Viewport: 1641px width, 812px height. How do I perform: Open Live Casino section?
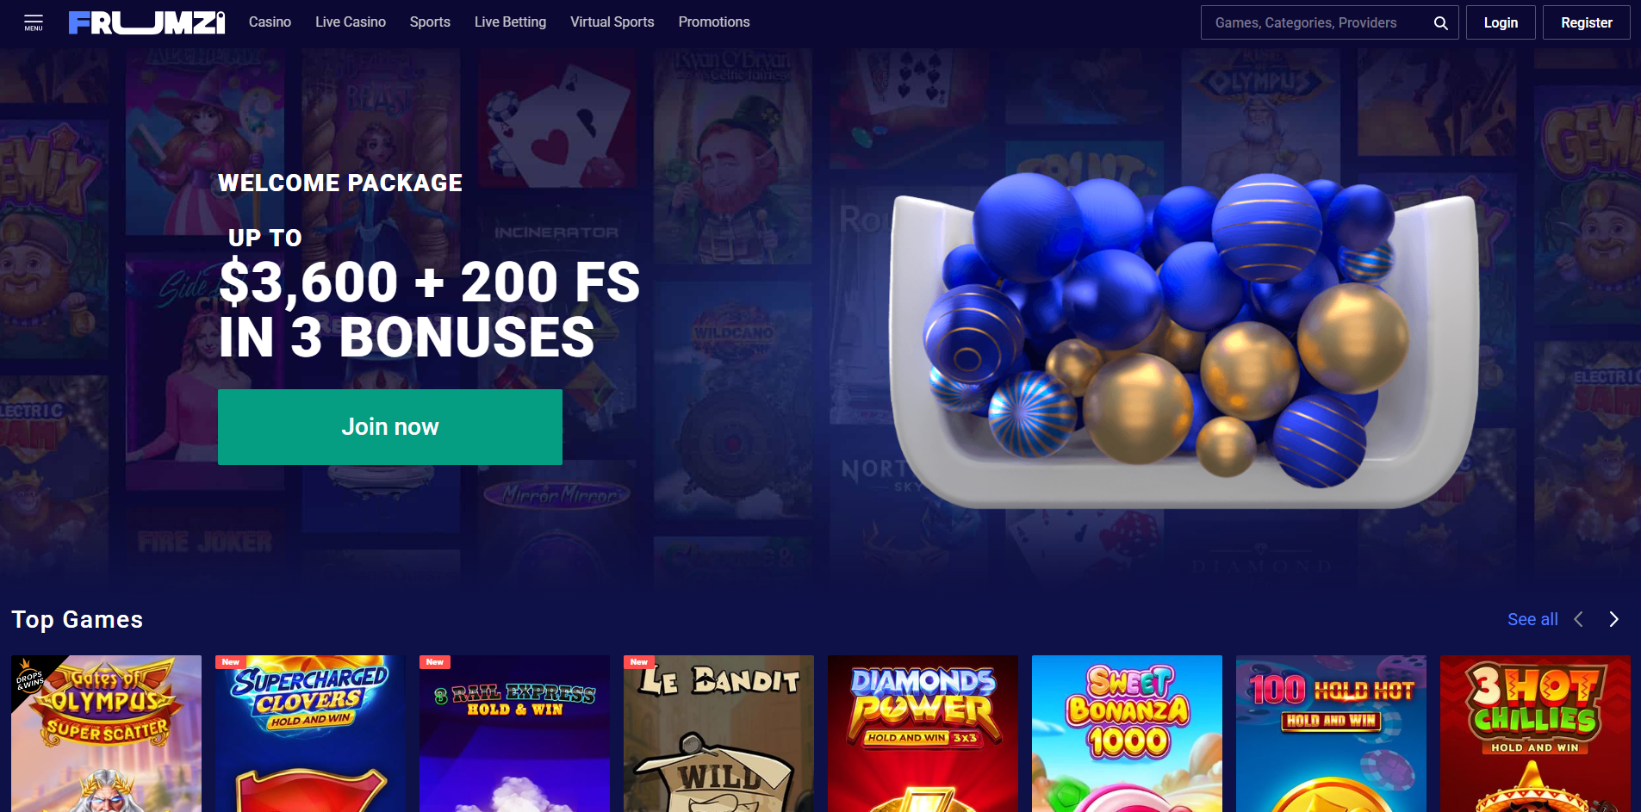(351, 22)
